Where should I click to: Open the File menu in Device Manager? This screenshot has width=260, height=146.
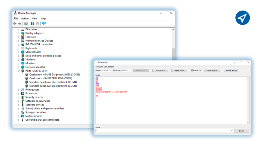coord(16,19)
